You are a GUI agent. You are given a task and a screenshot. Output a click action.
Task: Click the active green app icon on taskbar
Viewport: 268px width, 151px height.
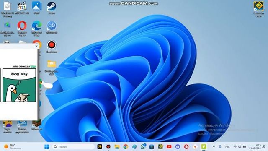204,147
